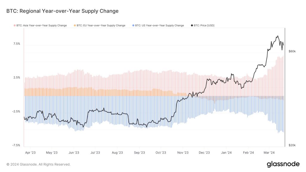Hide the EU Year-over-Year Supply Change series
Screen dimensions: 306x172
pos(101,26)
